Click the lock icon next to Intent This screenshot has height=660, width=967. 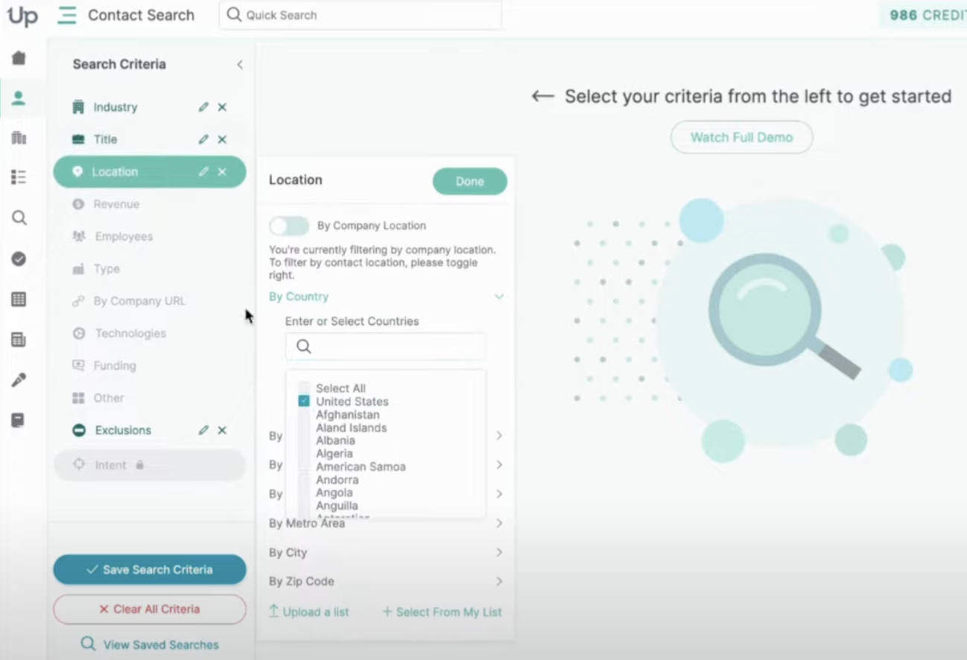pyautogui.click(x=139, y=465)
